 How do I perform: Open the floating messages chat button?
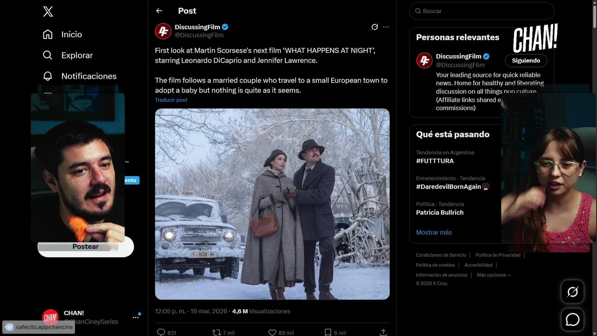coord(572,320)
